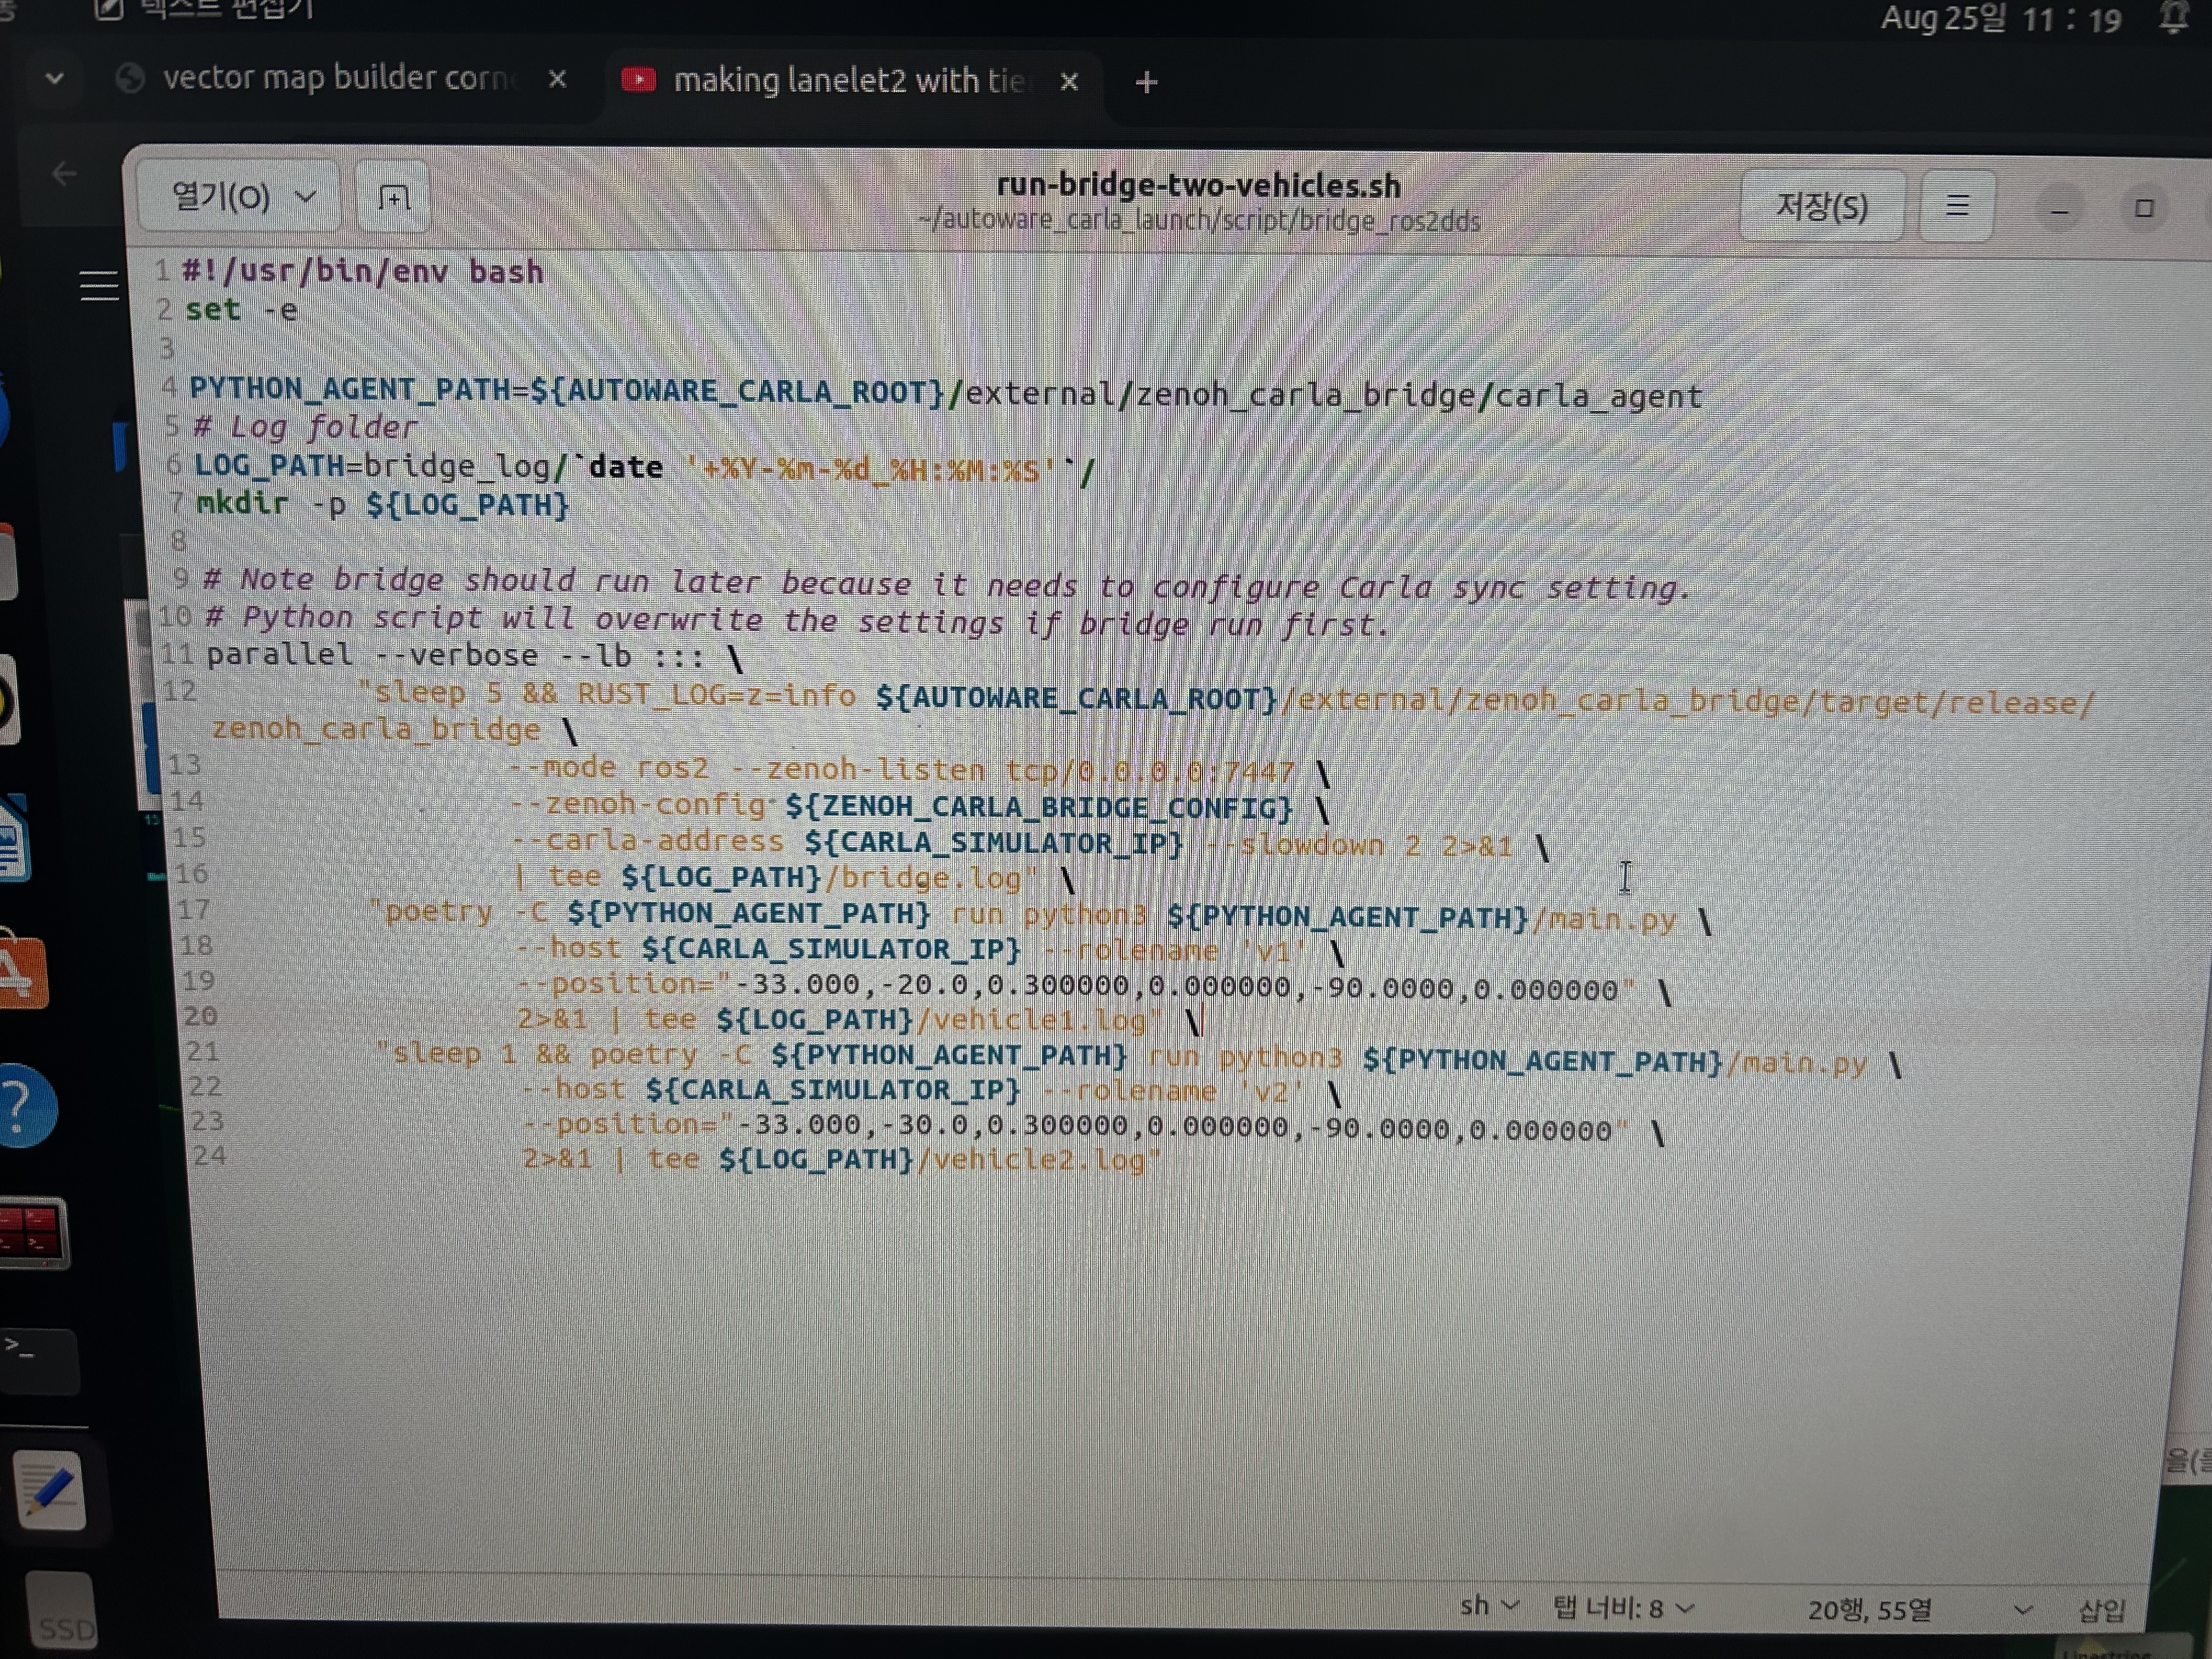The width and height of the screenshot is (2212, 1659).
Task: Open a new browser tab
Action: click(x=1146, y=82)
